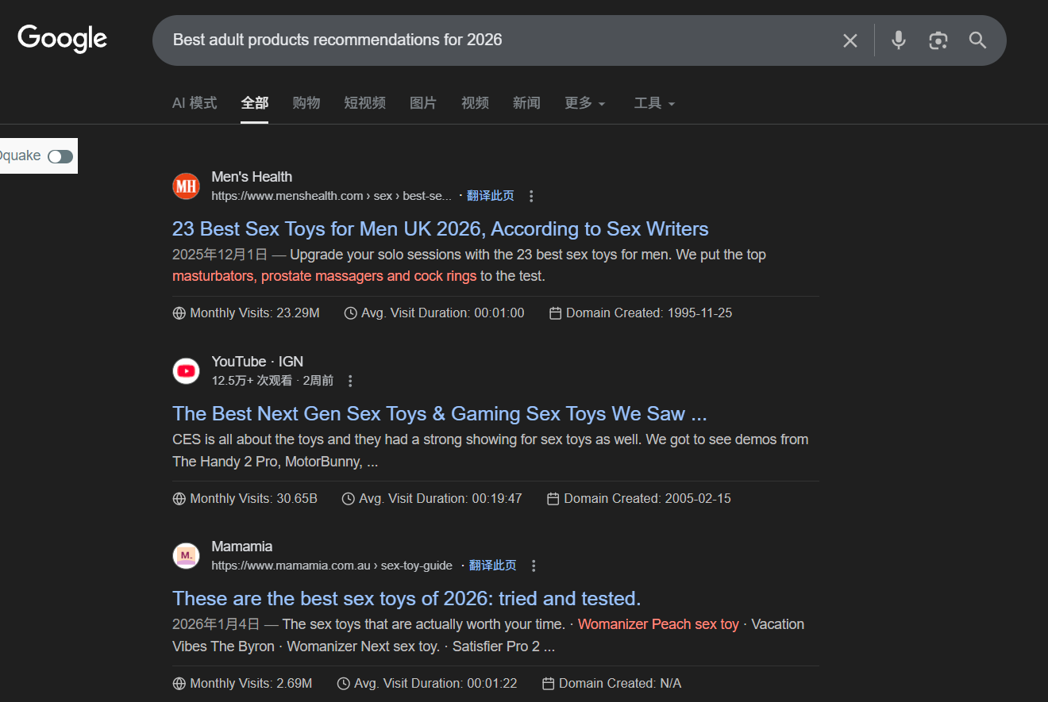Open three-dot options for the YouTube IGN result
Image resolution: width=1048 pixels, height=702 pixels.
(350, 381)
